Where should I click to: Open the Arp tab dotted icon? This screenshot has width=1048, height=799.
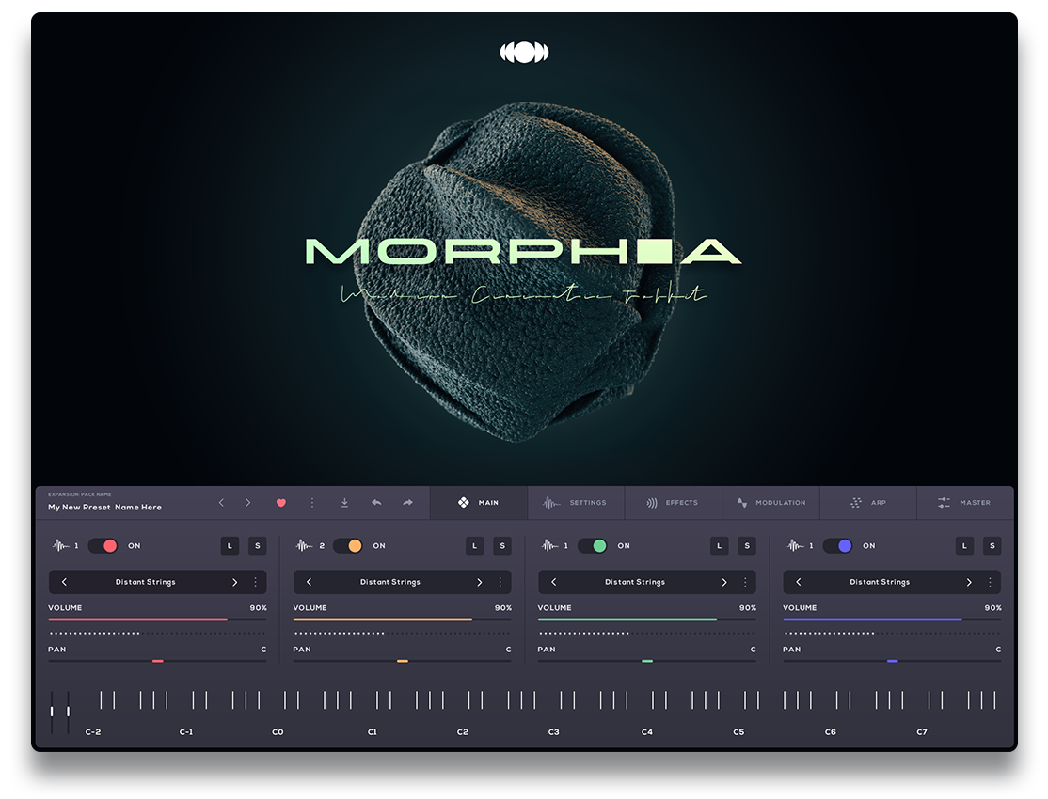pyautogui.click(x=854, y=502)
